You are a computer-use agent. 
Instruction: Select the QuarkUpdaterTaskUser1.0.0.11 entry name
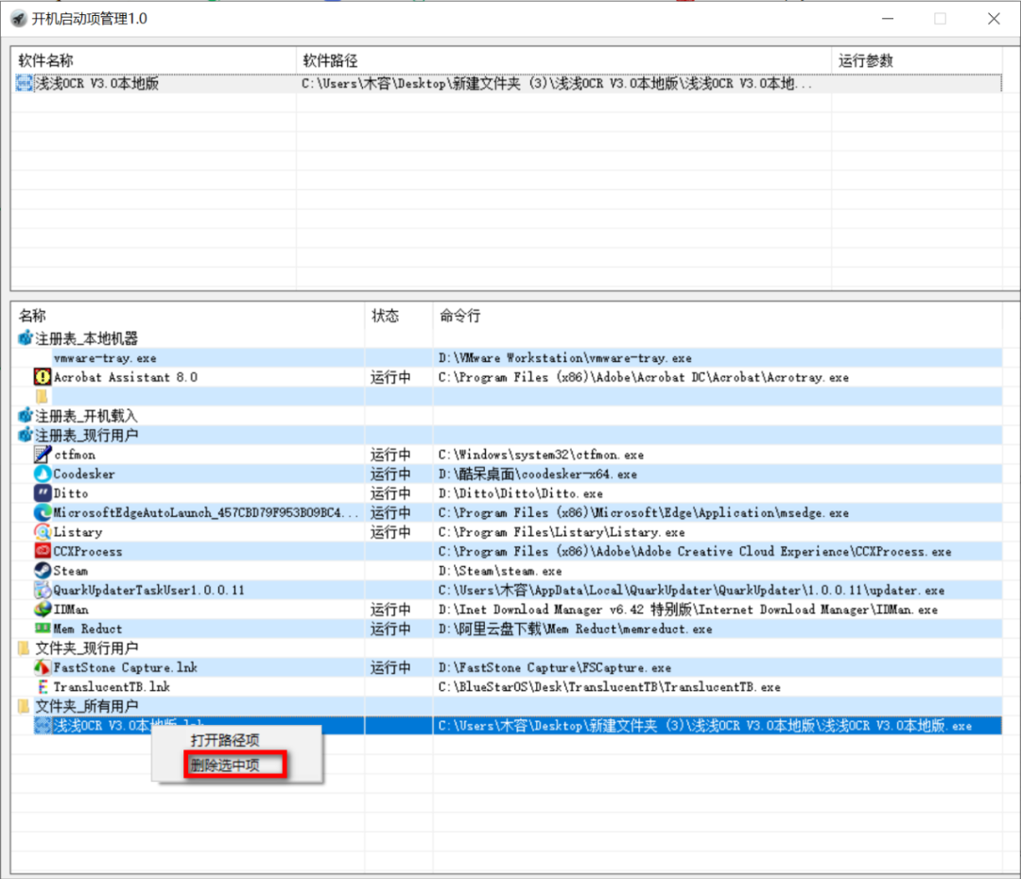pos(149,590)
